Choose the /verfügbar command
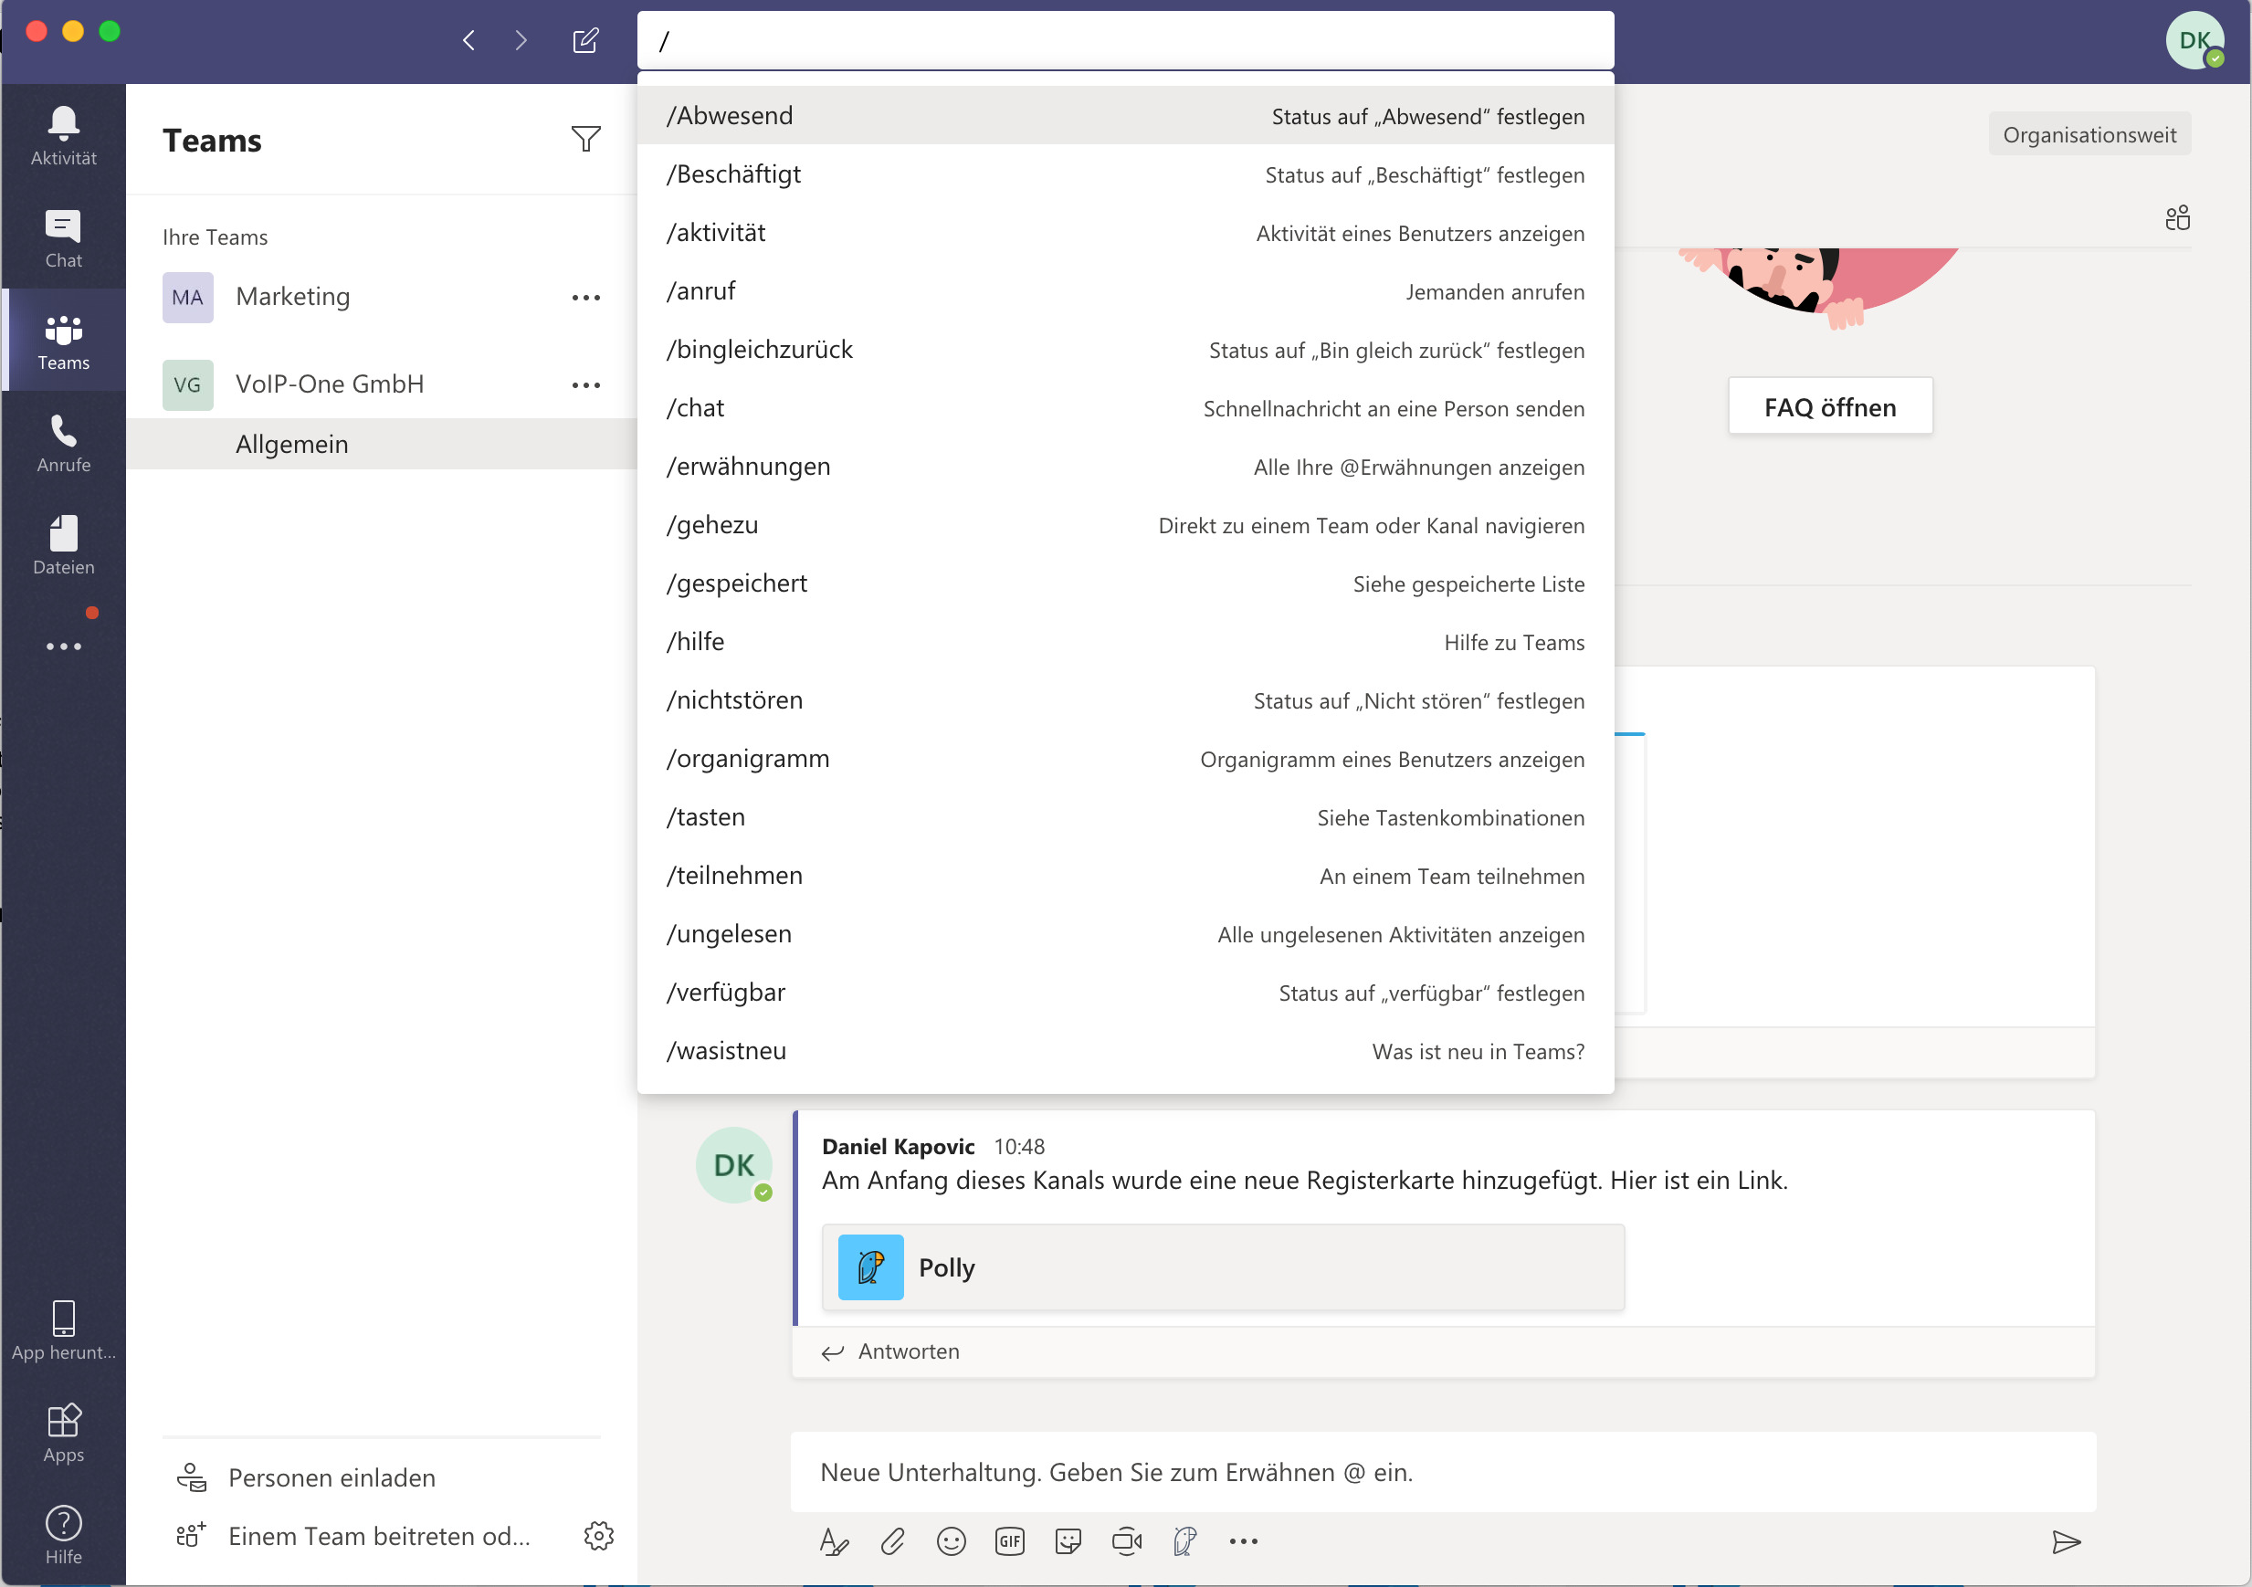The height and width of the screenshot is (1587, 2252). pyautogui.click(x=1125, y=993)
